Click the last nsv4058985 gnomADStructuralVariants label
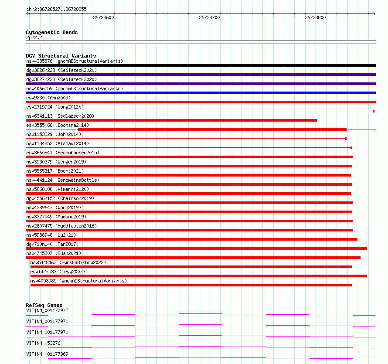 click(78, 281)
